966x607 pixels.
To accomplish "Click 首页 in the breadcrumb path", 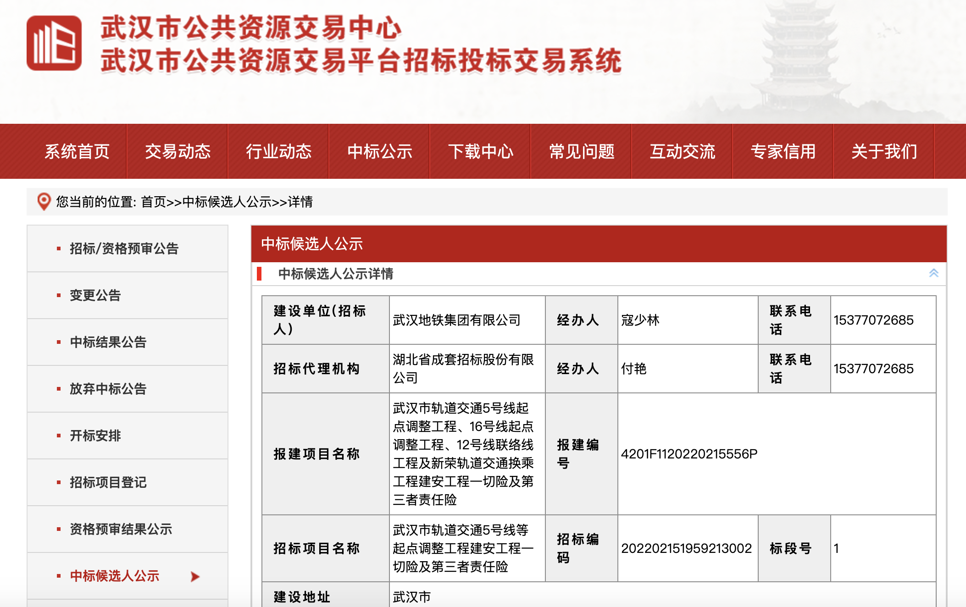I will click(153, 202).
